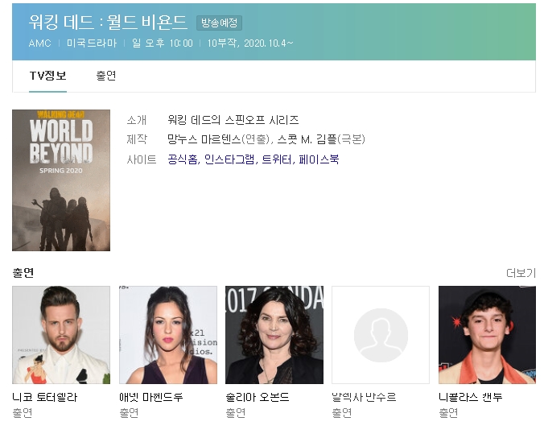Viewport: 544px width, 434px height.
Task: Go to the 페이스북 page link
Action: 319,159
